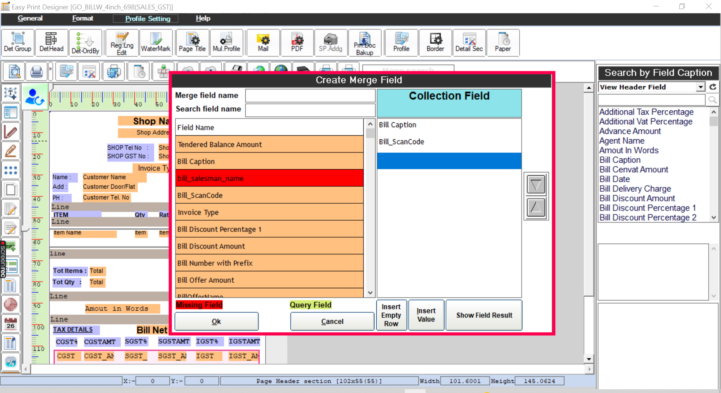This screenshot has width=721, height=393.
Task: Click the search magnifier in right panel
Action: pos(712,99)
